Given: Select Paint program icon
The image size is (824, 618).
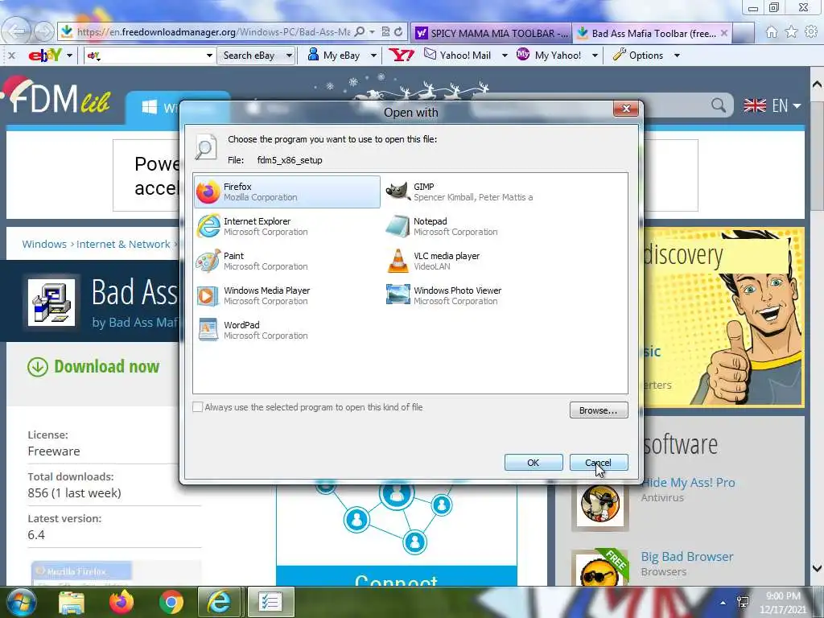Looking at the screenshot, I should (x=208, y=262).
